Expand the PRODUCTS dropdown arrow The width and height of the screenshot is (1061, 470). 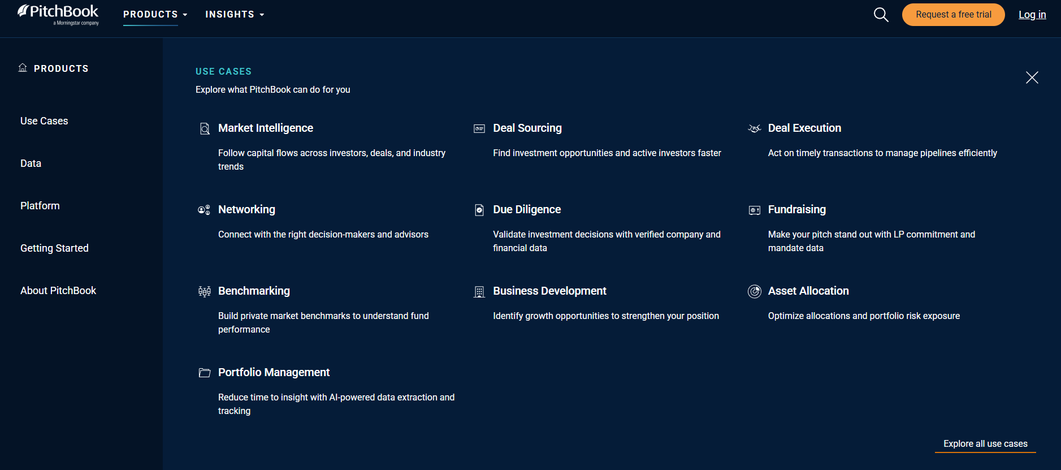(185, 15)
